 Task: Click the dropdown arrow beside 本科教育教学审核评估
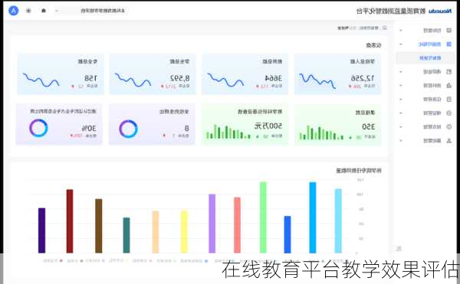coord(57,11)
